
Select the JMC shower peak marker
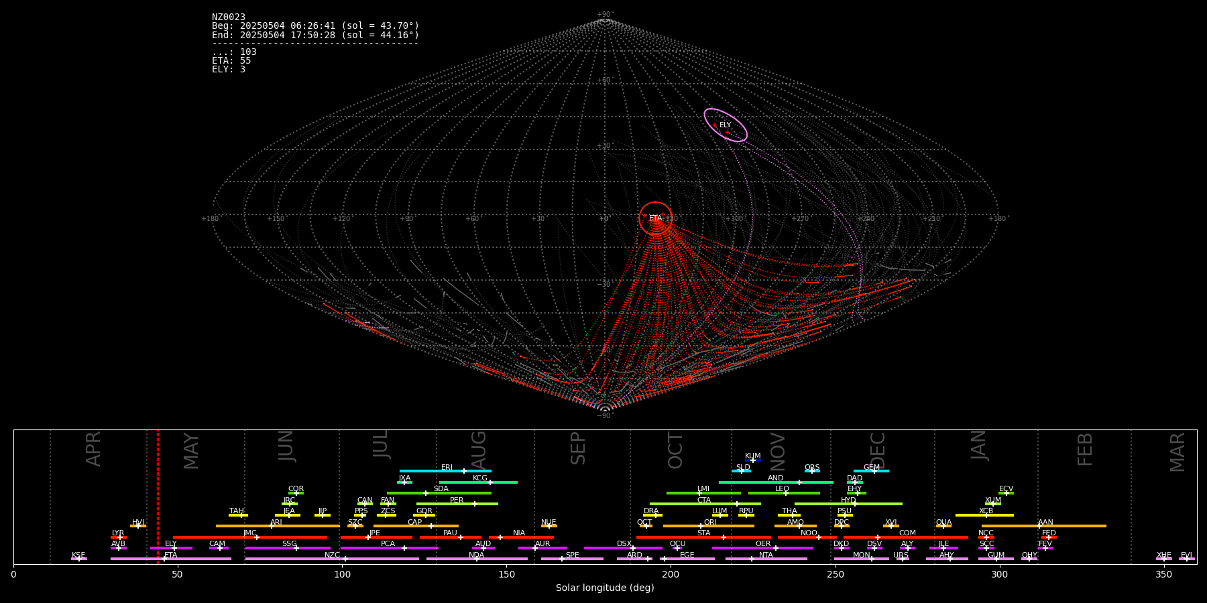pyautogui.click(x=257, y=537)
